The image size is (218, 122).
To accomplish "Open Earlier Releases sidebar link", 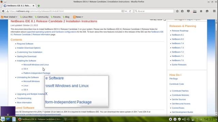I will tap(179, 65).
